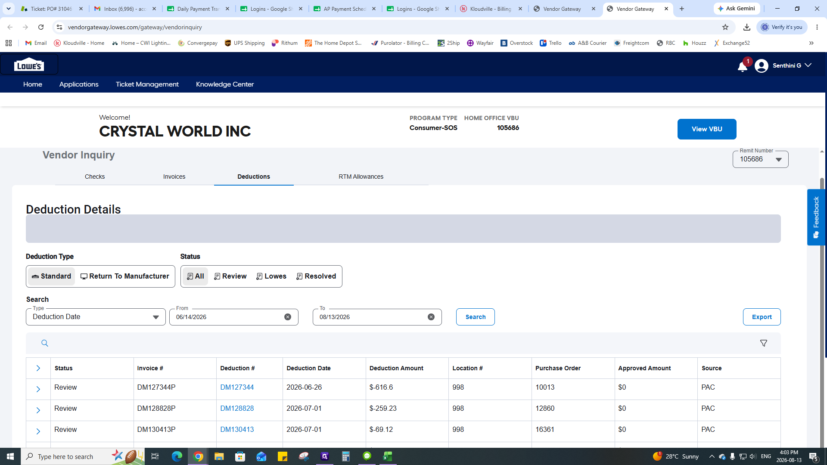Open File Explorer from taskbar
The image size is (827, 465).
(219, 456)
